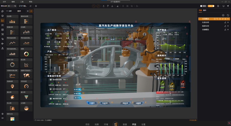Select the table category in left sidebar
231x126 pixels.
click(x=3, y=30)
